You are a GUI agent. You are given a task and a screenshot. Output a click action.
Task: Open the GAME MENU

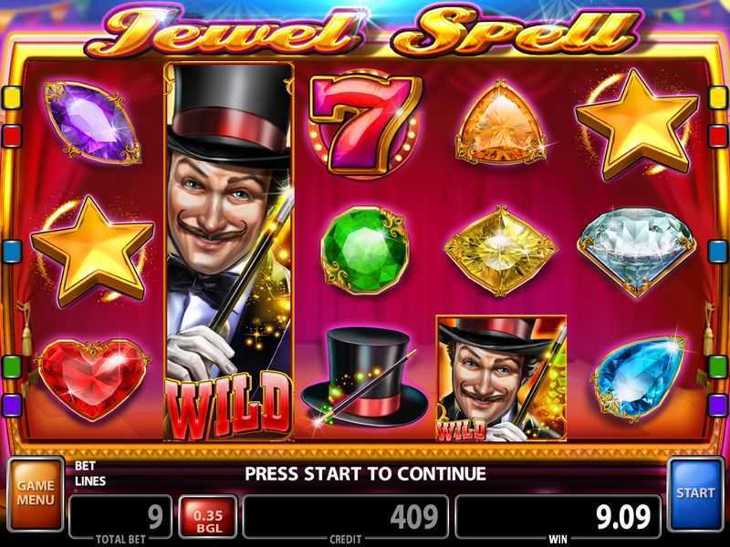click(x=36, y=494)
